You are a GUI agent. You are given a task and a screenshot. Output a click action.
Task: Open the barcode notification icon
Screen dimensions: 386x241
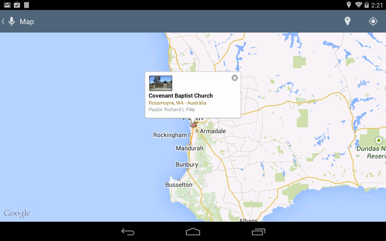point(27,5)
